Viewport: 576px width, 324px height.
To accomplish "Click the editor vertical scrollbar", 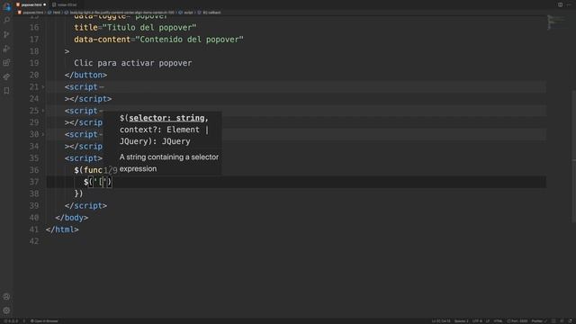I will pos(574,156).
